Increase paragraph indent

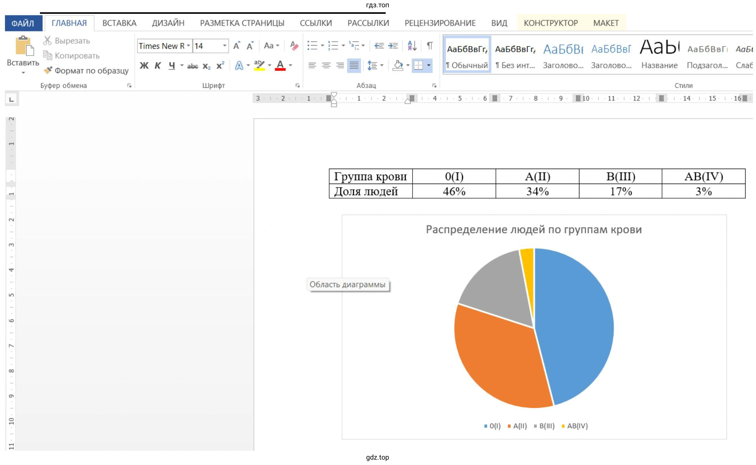[393, 46]
